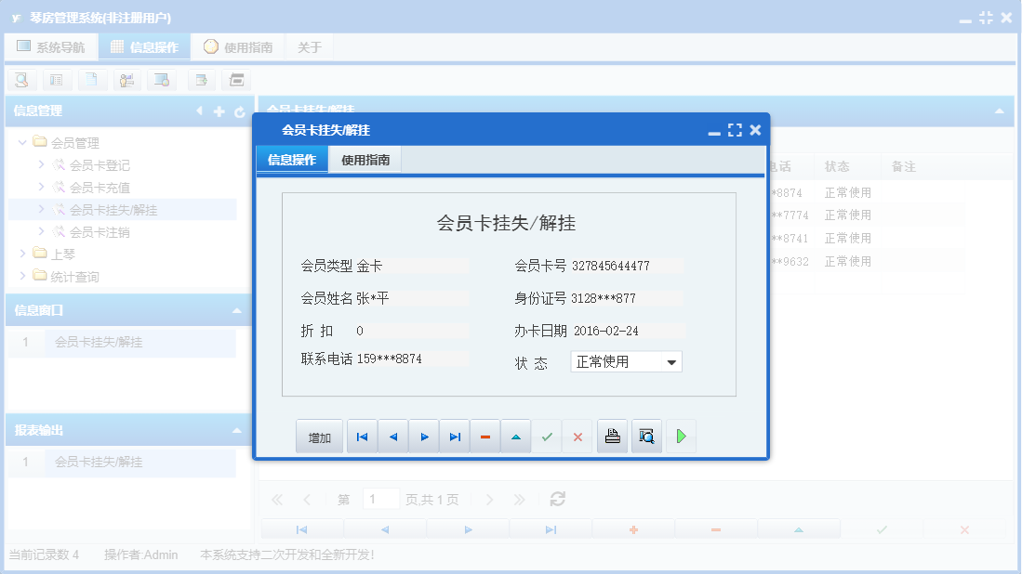
Task: Delete the current record with the red minus icon
Action: click(484, 436)
